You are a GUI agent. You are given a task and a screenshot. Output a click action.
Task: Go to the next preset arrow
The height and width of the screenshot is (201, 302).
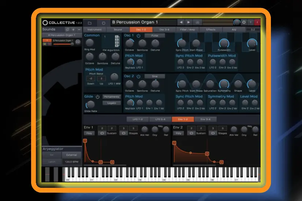pyautogui.click(x=189, y=23)
